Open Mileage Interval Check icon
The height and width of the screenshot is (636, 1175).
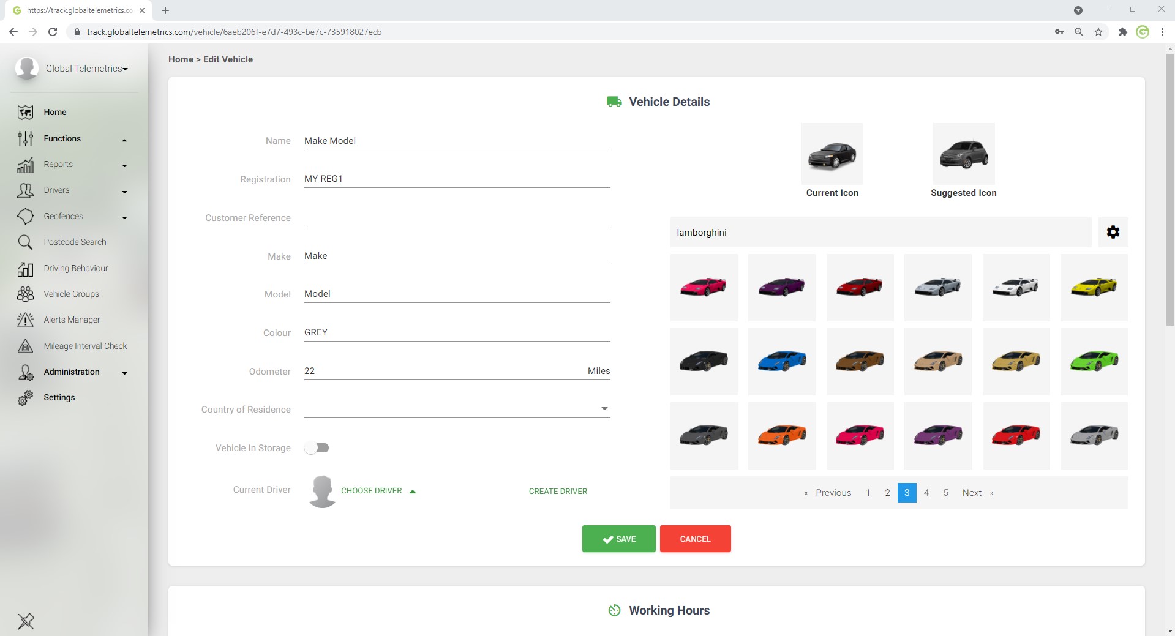[25, 346]
